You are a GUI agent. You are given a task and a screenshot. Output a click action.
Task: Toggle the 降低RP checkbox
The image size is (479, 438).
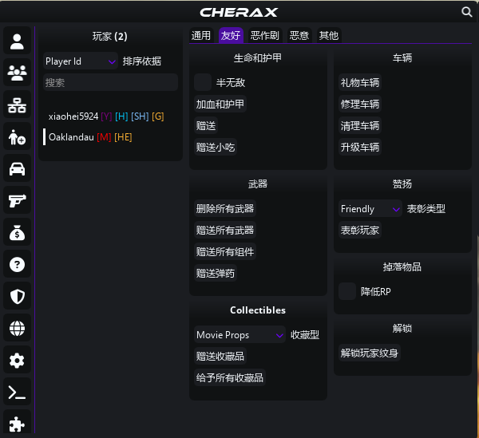(347, 291)
